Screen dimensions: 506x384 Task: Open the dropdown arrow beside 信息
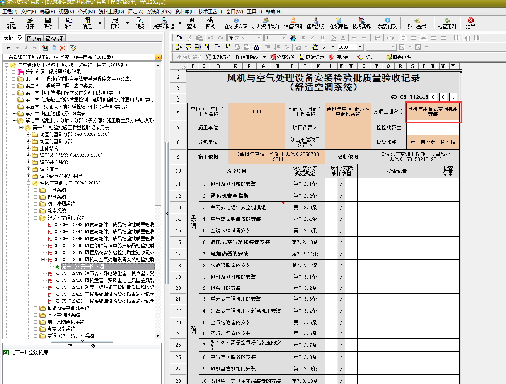[100, 23]
